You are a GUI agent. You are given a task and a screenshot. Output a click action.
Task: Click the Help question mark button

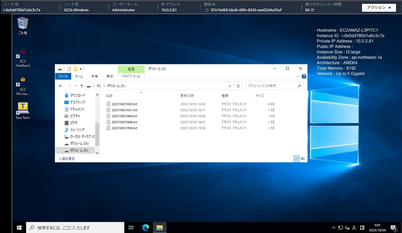coord(303,76)
